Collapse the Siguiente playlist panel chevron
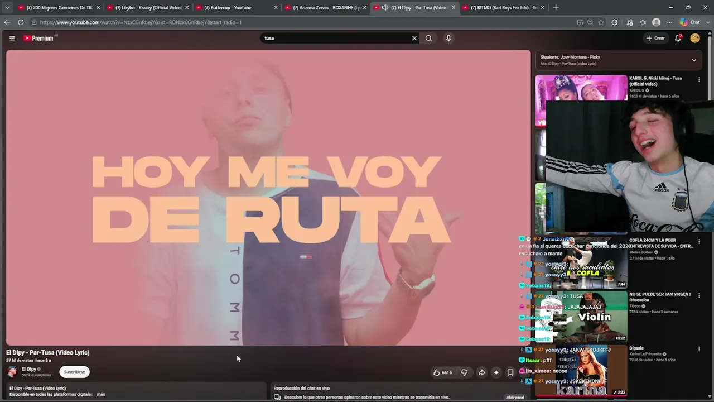The height and width of the screenshot is (402, 714). 694,60
